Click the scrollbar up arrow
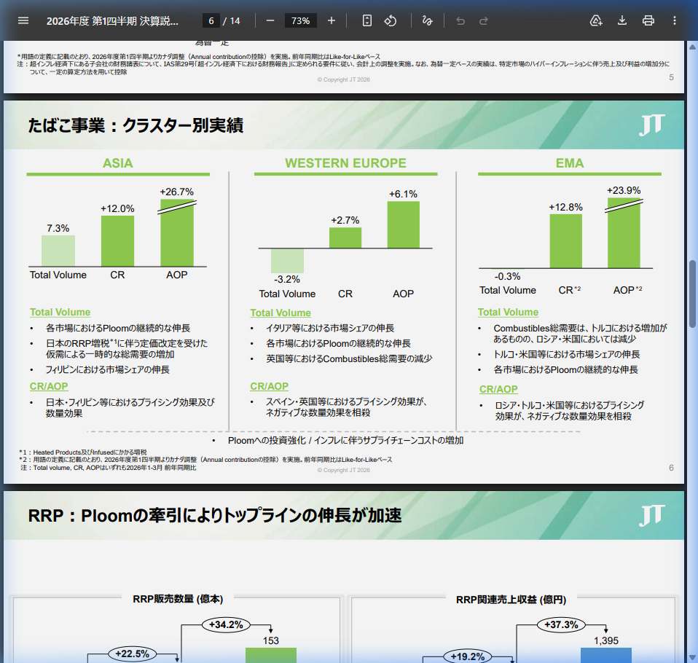This screenshot has width=698, height=663. [x=692, y=47]
